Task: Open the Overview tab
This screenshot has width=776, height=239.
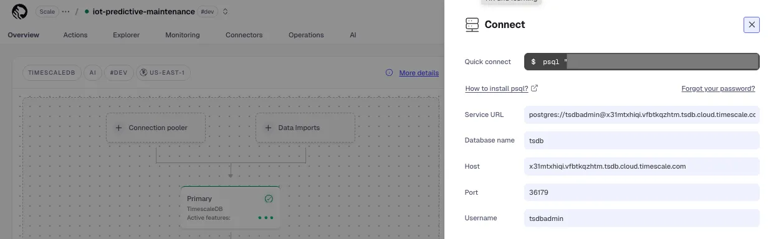Action: 24,35
